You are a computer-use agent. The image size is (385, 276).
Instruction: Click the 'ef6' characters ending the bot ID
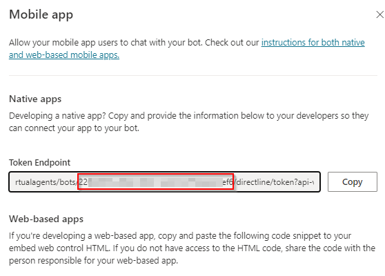click(x=228, y=182)
